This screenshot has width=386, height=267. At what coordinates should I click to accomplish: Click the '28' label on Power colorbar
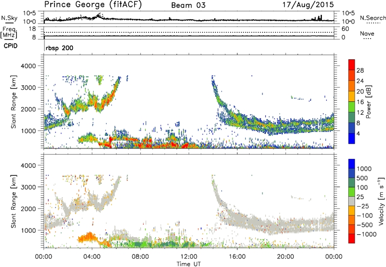[x=360, y=70]
